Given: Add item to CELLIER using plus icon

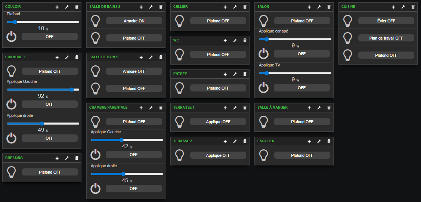Looking at the screenshot, I should (225, 7).
